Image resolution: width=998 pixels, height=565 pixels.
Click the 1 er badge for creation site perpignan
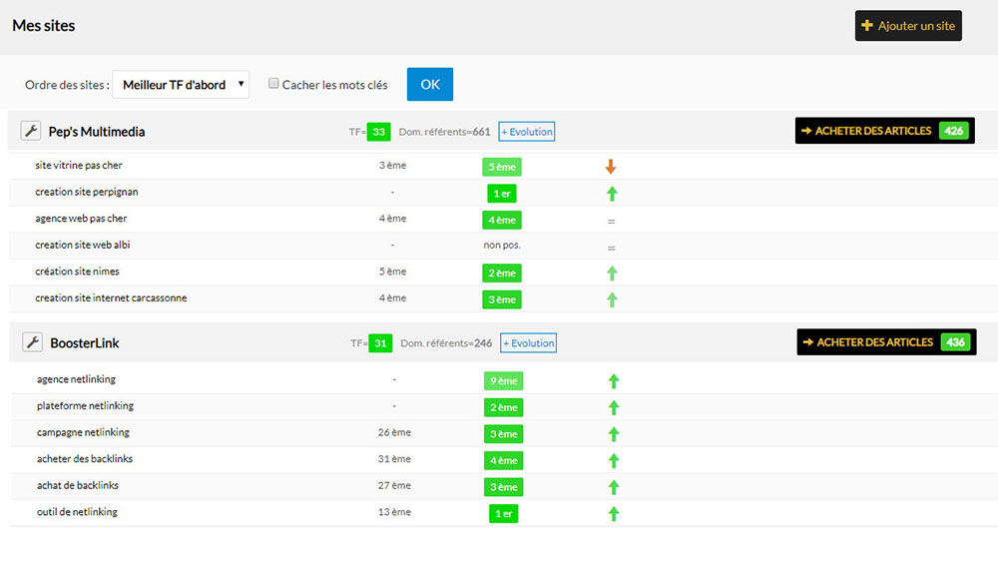502,194
